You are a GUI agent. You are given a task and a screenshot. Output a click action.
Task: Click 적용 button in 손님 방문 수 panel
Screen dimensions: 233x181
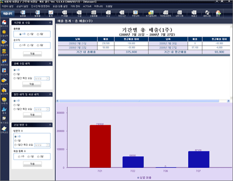[32, 164]
